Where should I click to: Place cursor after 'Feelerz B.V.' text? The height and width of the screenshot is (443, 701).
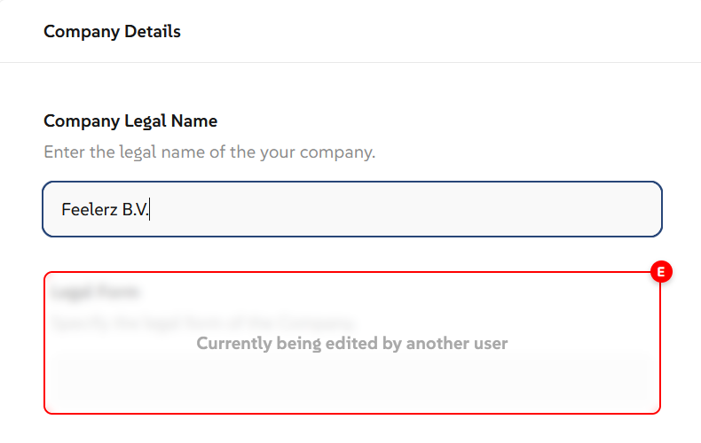[x=151, y=210]
